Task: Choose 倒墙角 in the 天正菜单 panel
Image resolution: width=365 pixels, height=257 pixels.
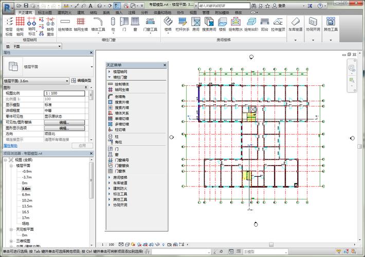Action: coord(121,96)
